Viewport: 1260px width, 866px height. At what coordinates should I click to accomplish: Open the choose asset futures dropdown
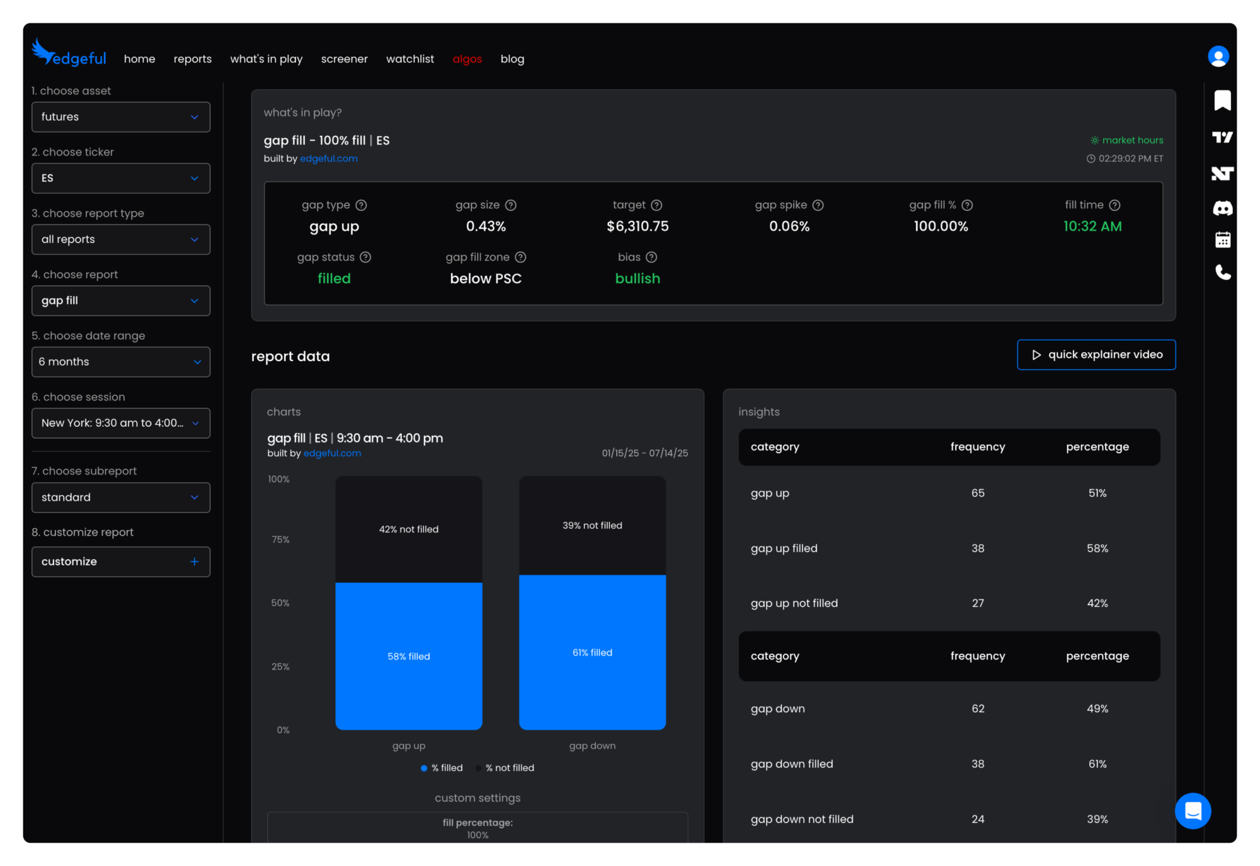click(x=120, y=117)
